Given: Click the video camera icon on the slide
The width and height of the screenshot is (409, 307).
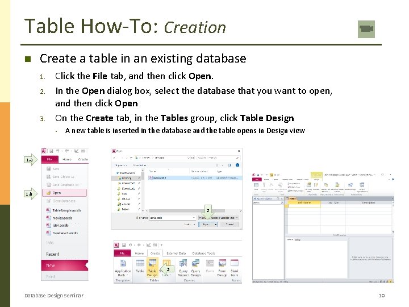Looking at the screenshot, I should point(366,29).
